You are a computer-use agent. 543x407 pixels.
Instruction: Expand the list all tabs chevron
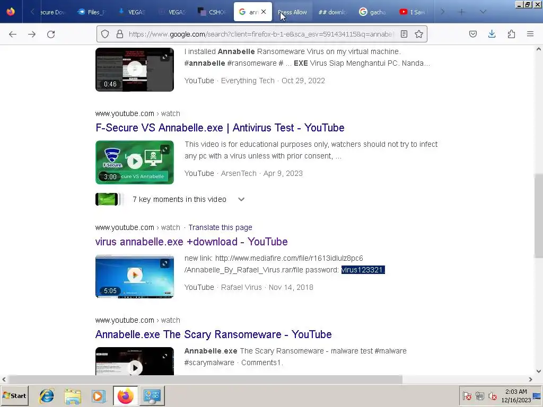(x=483, y=12)
